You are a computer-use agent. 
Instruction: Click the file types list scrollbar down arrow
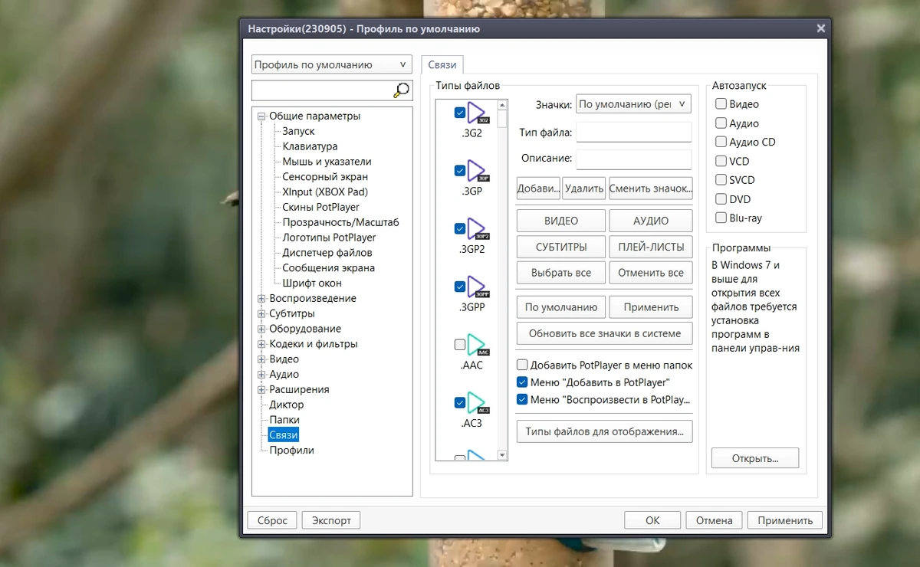point(502,455)
